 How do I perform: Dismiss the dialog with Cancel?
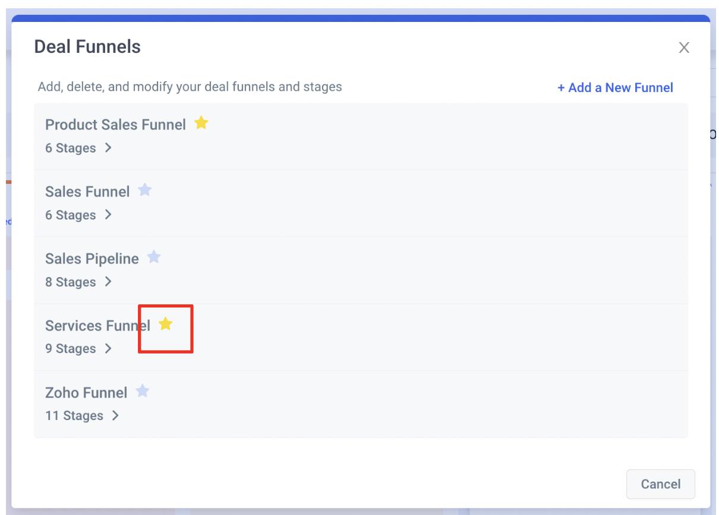tap(661, 484)
